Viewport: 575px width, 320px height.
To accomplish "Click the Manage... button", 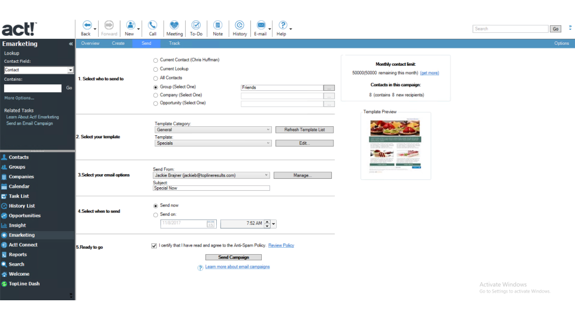I will (x=302, y=175).
